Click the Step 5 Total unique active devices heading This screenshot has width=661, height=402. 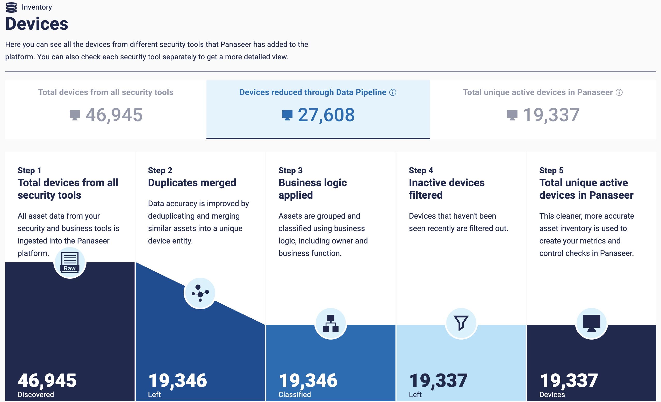coord(586,189)
